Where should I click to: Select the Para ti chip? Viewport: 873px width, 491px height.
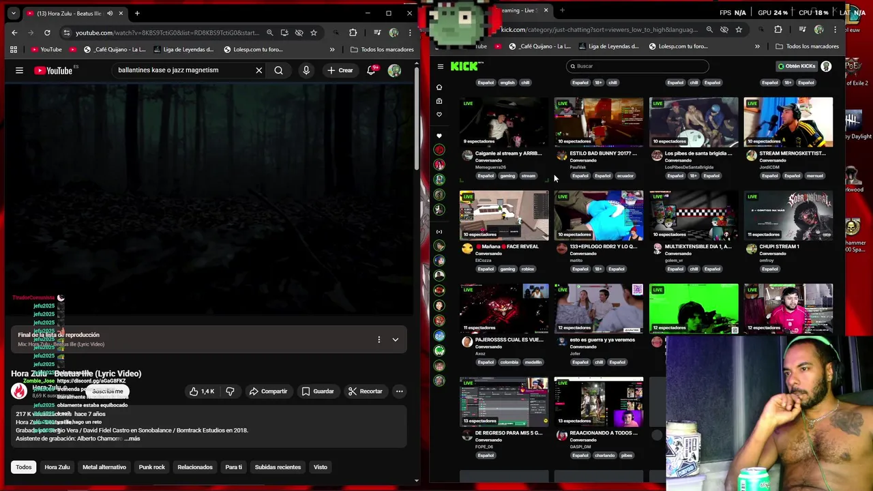[234, 467]
